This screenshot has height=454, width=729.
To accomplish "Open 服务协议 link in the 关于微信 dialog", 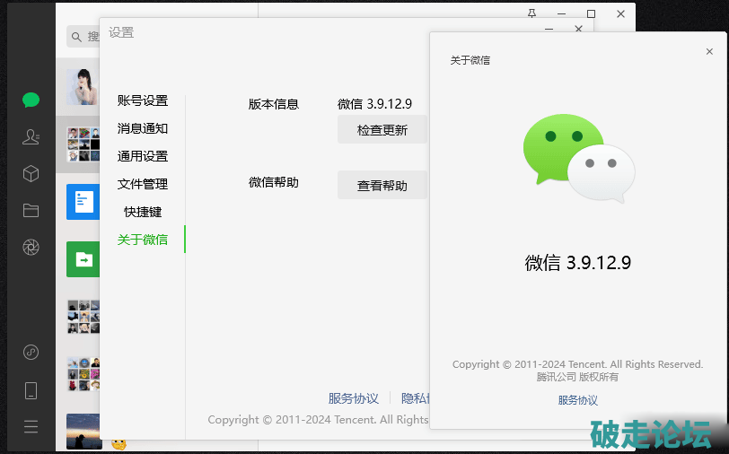I will 577,400.
